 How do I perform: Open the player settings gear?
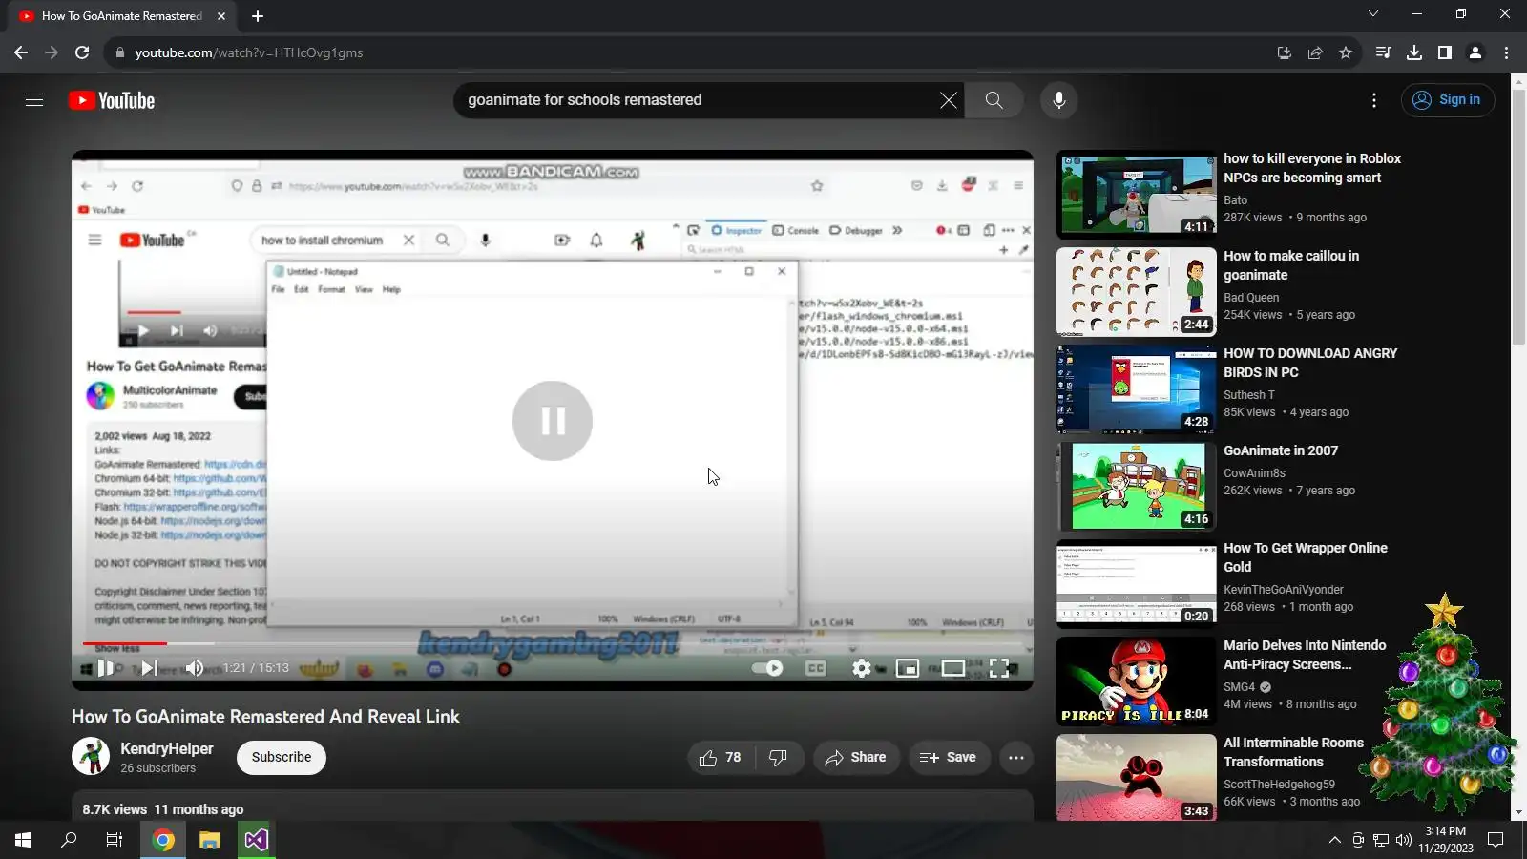coord(862,668)
